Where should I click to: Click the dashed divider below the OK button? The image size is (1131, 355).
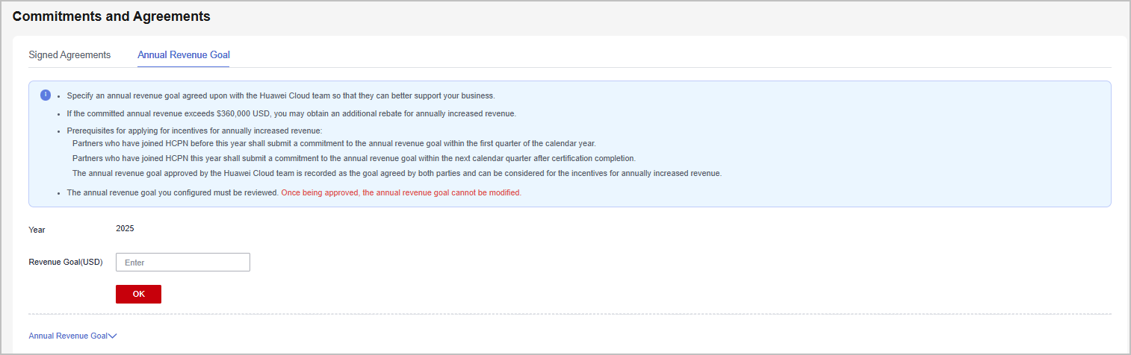(x=569, y=314)
